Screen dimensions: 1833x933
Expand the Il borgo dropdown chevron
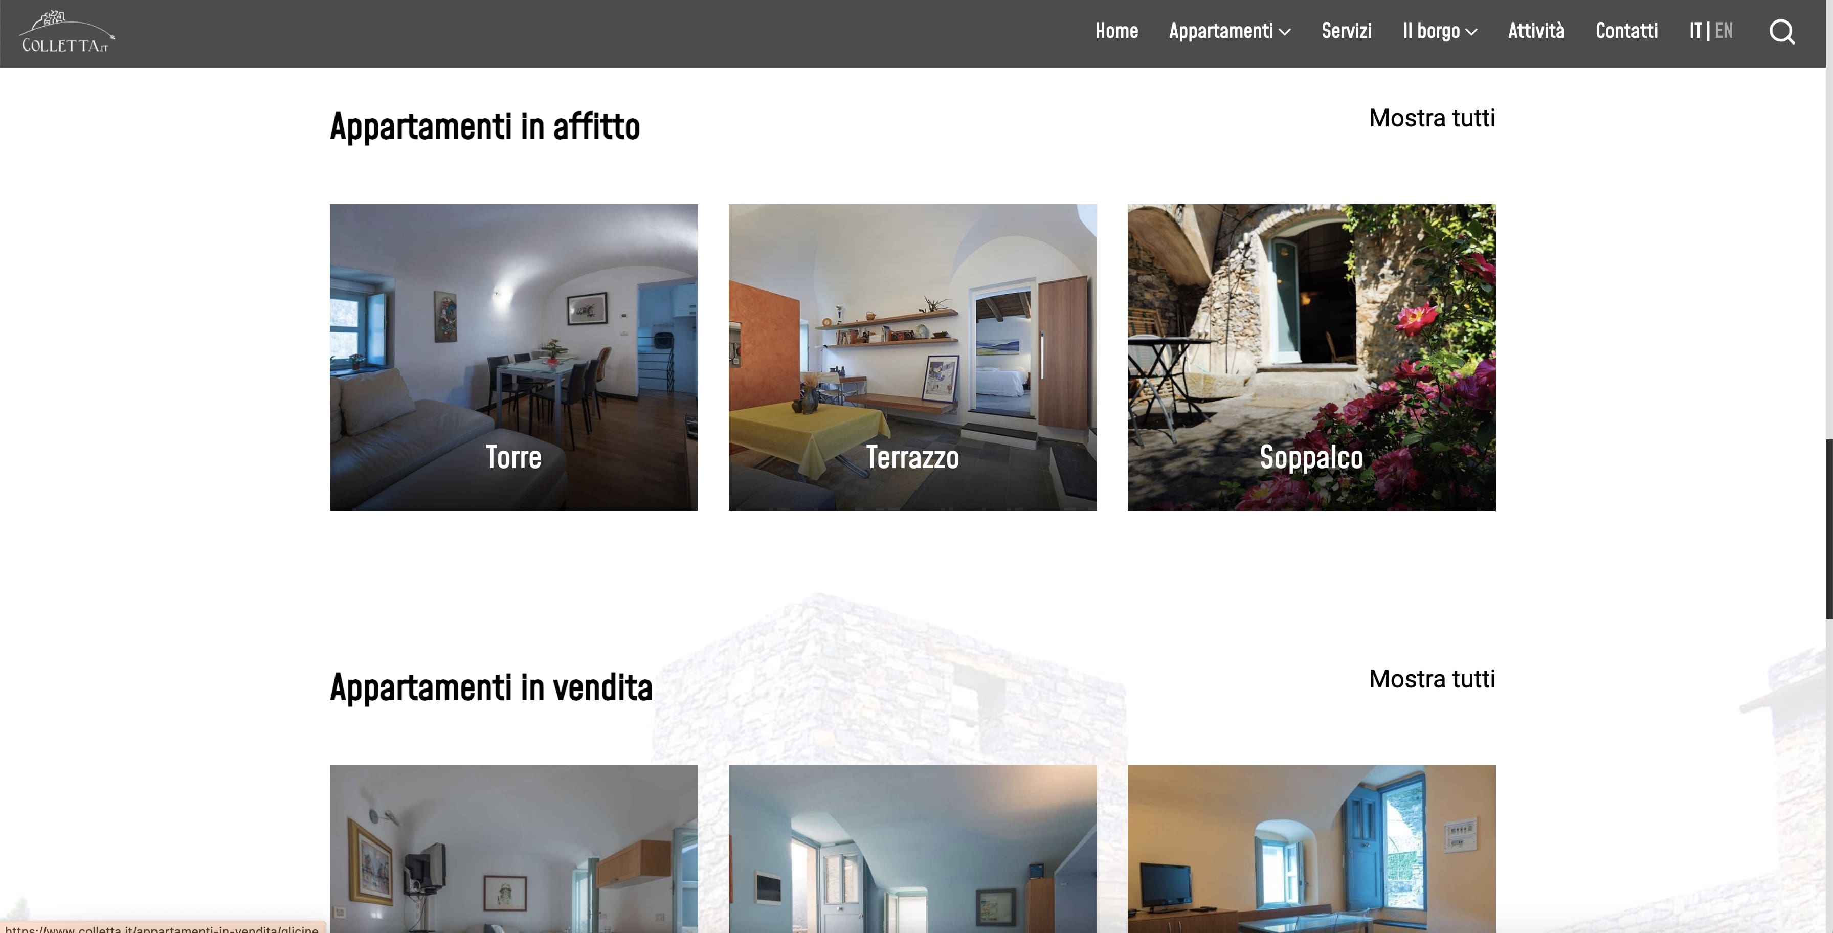pos(1471,32)
